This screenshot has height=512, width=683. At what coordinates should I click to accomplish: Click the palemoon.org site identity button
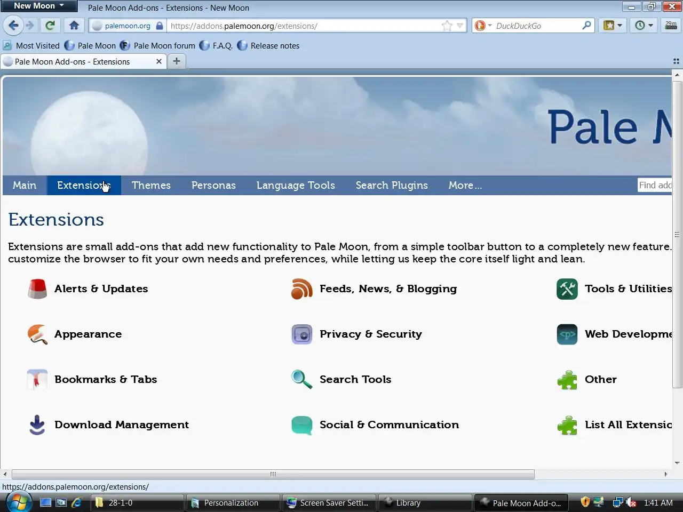127,26
